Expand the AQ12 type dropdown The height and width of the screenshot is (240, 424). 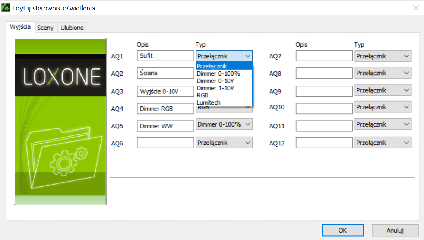coord(383,143)
